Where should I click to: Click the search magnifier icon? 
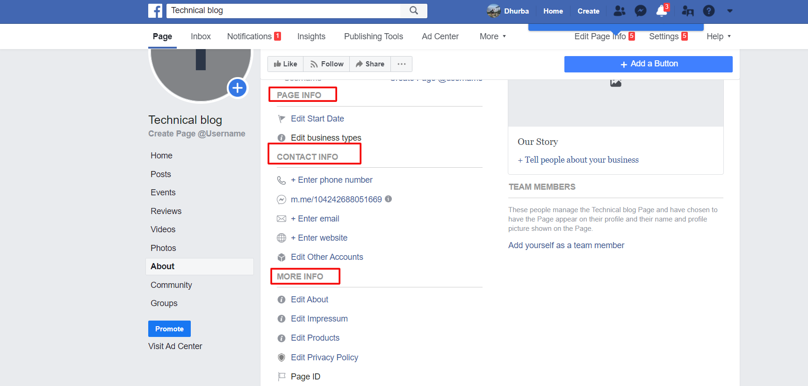click(414, 11)
